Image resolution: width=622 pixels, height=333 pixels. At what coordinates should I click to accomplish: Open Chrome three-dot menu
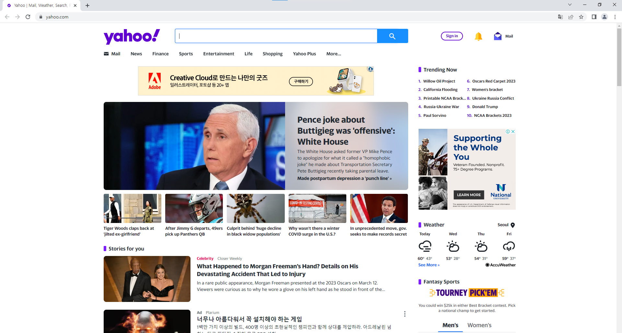[615, 17]
